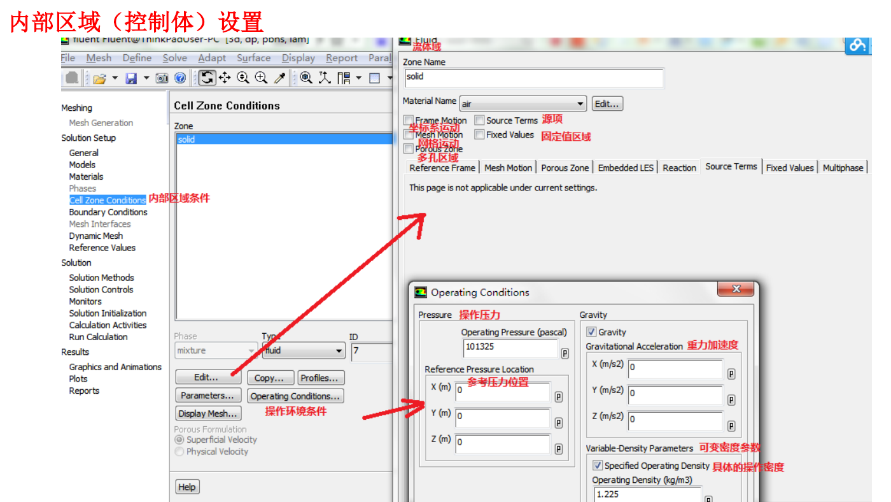
Task: Click the Parameters... button
Action: click(209, 396)
